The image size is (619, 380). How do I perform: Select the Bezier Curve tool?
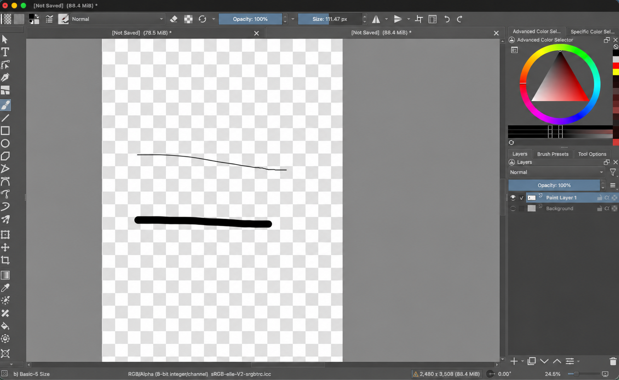(5, 181)
